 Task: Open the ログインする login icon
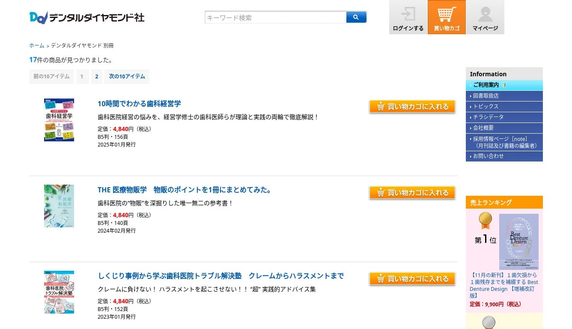408,18
